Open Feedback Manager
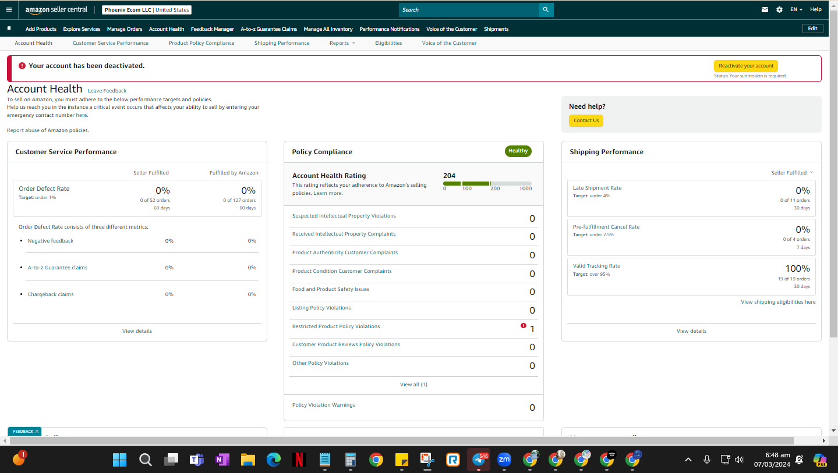The width and height of the screenshot is (838, 473). point(213,29)
